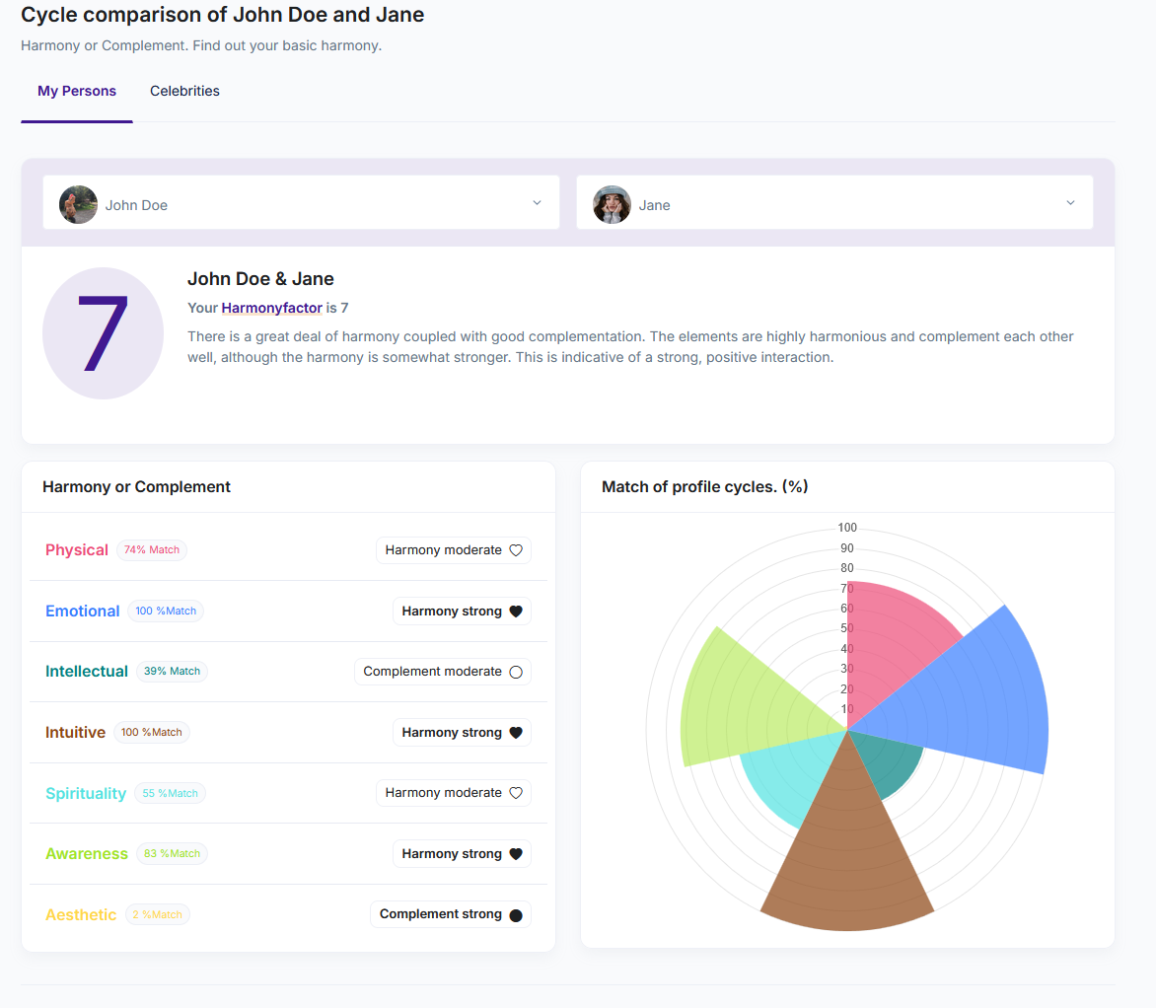
Task: Click outline heart icon in Physical row
Action: pos(516,550)
